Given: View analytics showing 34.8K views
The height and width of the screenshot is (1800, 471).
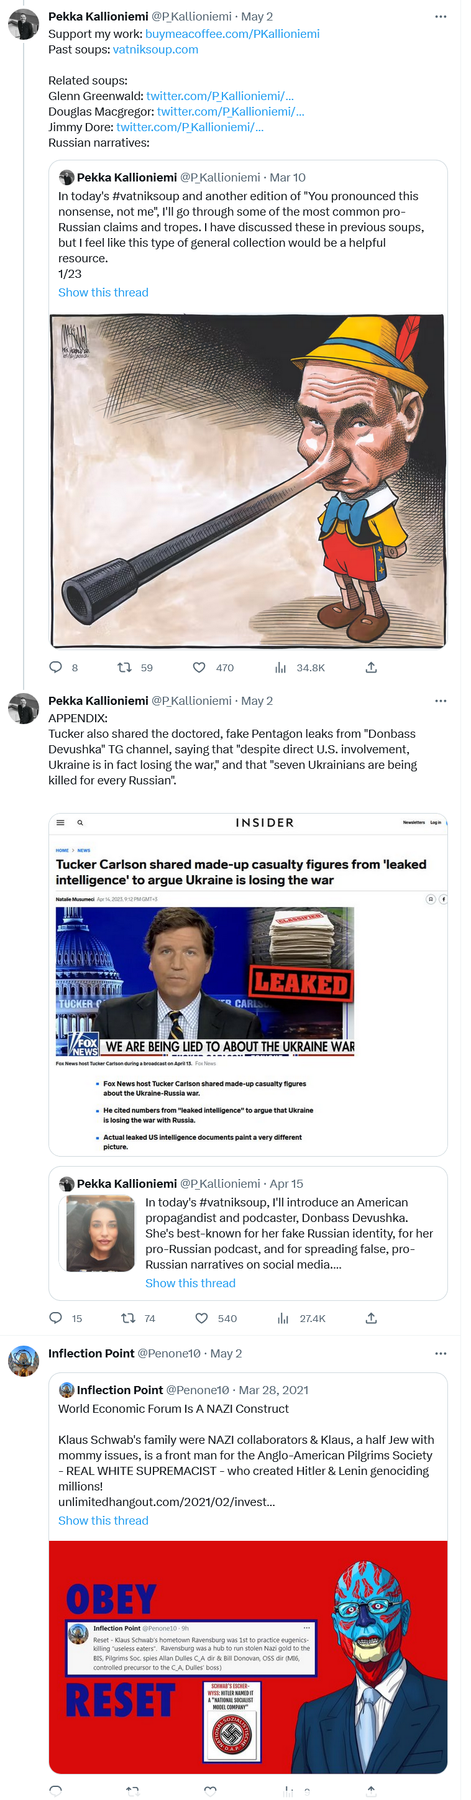Looking at the screenshot, I should point(281,668).
